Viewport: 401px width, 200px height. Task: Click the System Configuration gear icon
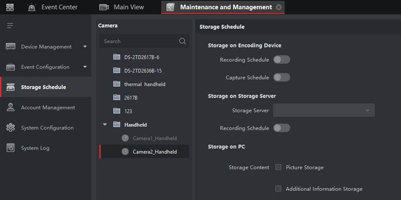(x=11, y=128)
